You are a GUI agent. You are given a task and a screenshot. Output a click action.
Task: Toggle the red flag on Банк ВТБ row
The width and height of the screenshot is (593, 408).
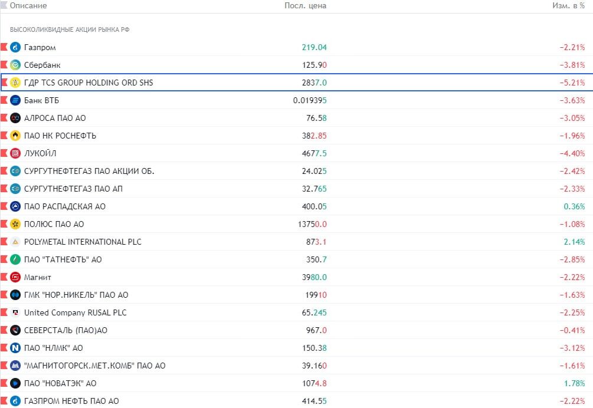point(4,100)
